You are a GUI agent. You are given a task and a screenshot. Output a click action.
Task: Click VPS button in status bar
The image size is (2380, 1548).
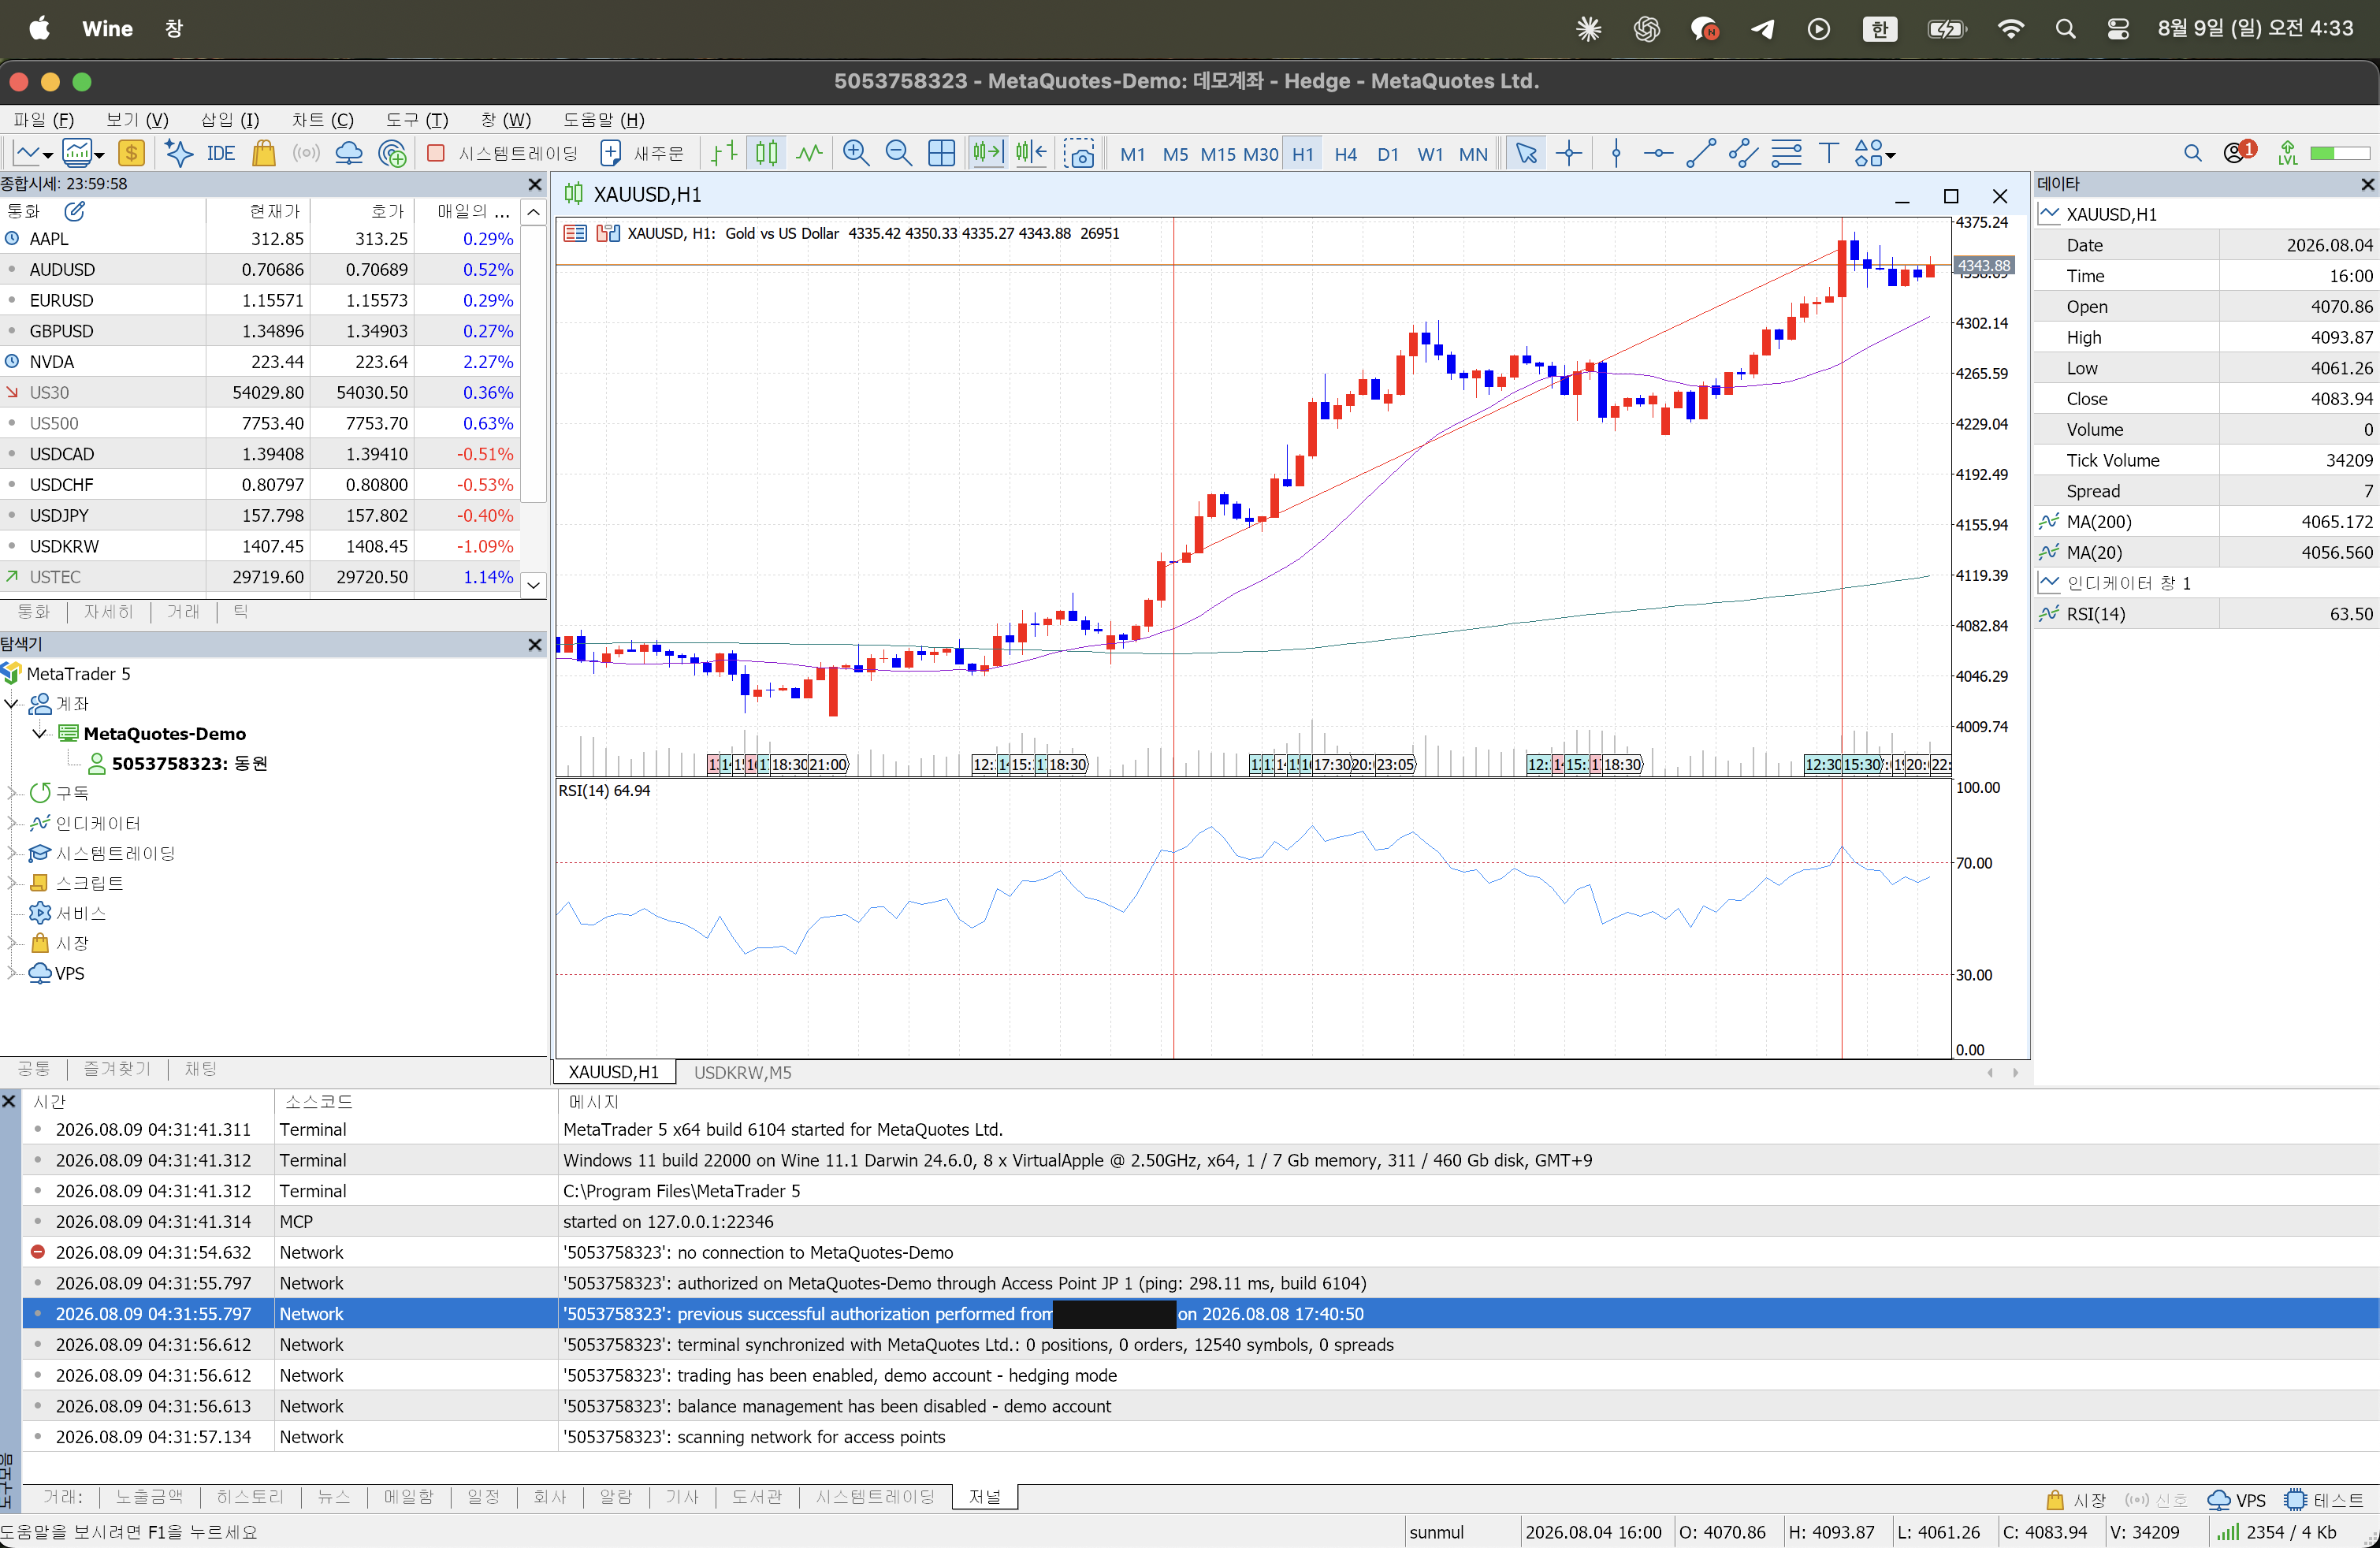click(2236, 1500)
